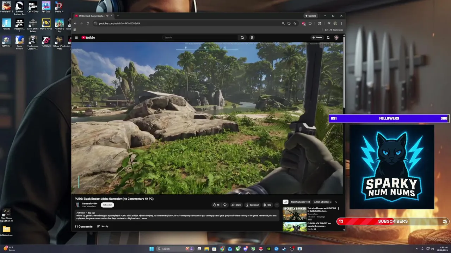Show hidden system tray icons

pyautogui.click(x=417, y=249)
